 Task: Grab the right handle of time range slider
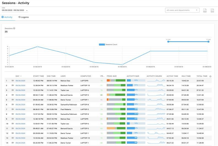click(x=208, y=42)
